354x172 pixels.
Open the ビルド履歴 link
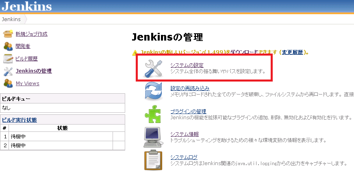point(27,59)
